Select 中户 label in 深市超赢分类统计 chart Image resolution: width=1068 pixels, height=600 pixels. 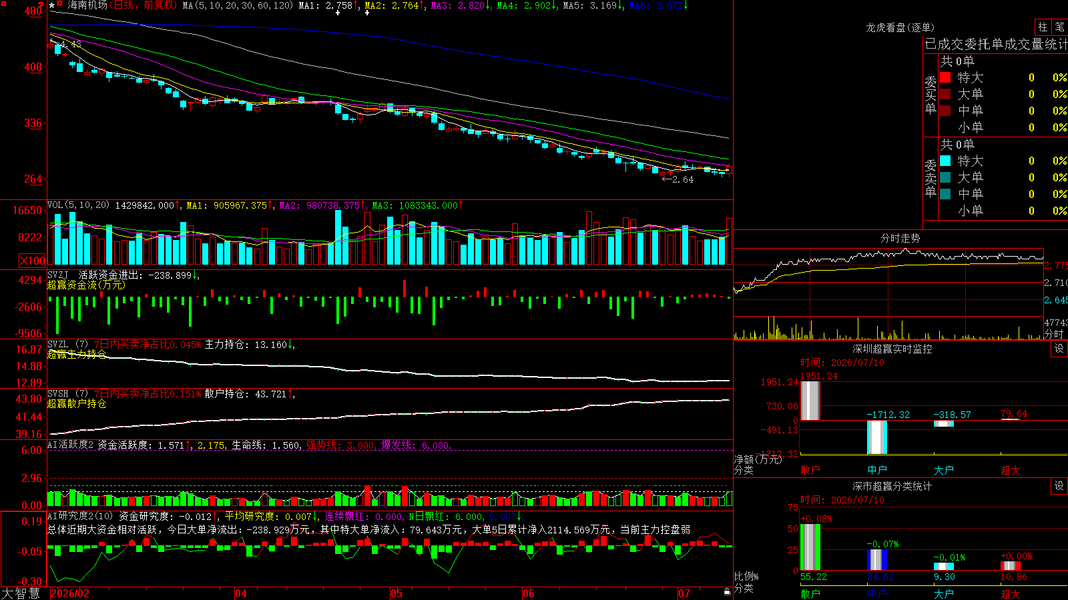pos(877,594)
